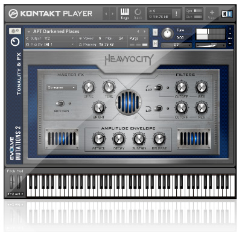Click the Native Instruments NI logo
The width and height of the screenshot is (239, 232).
pos(227,14)
